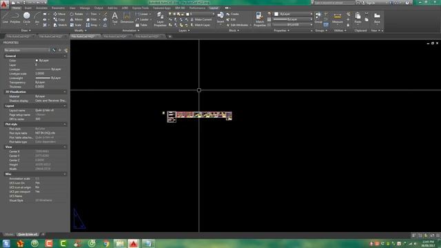Click the Match Properties tool
Viewport: 441px width, 248px height.
[x=260, y=19]
